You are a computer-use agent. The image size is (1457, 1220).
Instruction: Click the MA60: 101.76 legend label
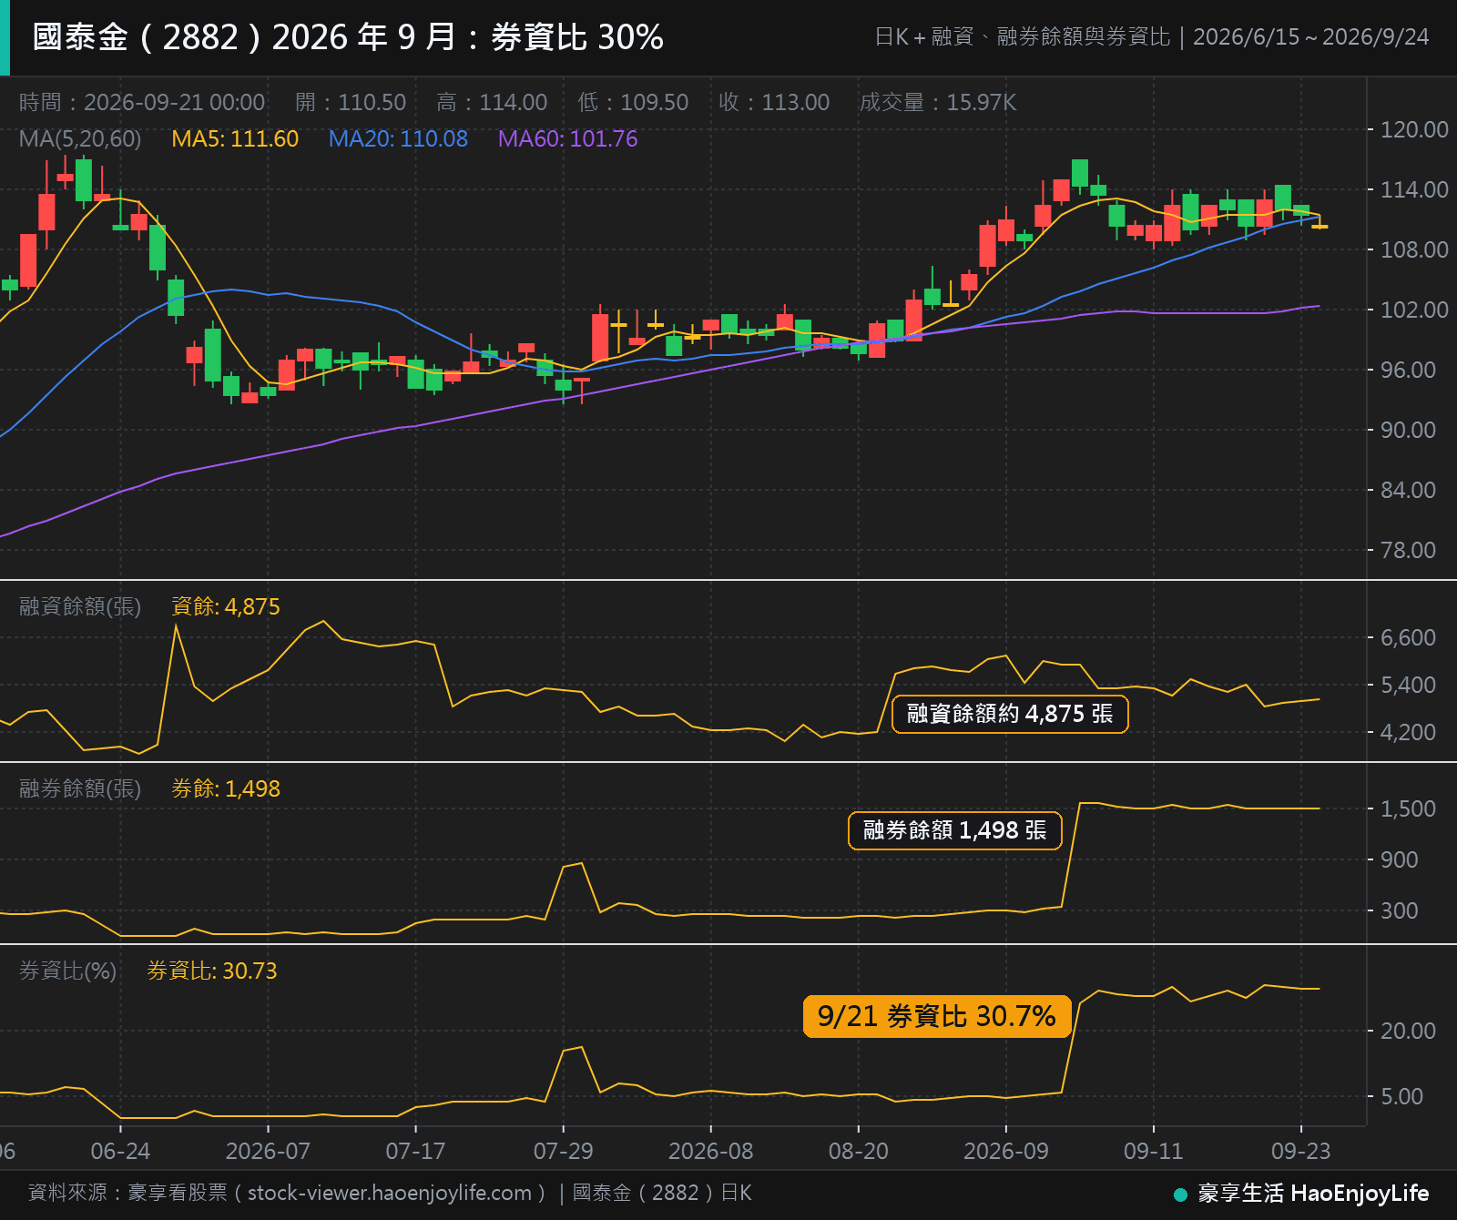click(567, 139)
